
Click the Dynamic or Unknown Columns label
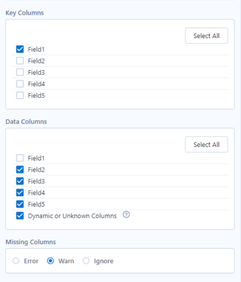pyautogui.click(x=72, y=216)
